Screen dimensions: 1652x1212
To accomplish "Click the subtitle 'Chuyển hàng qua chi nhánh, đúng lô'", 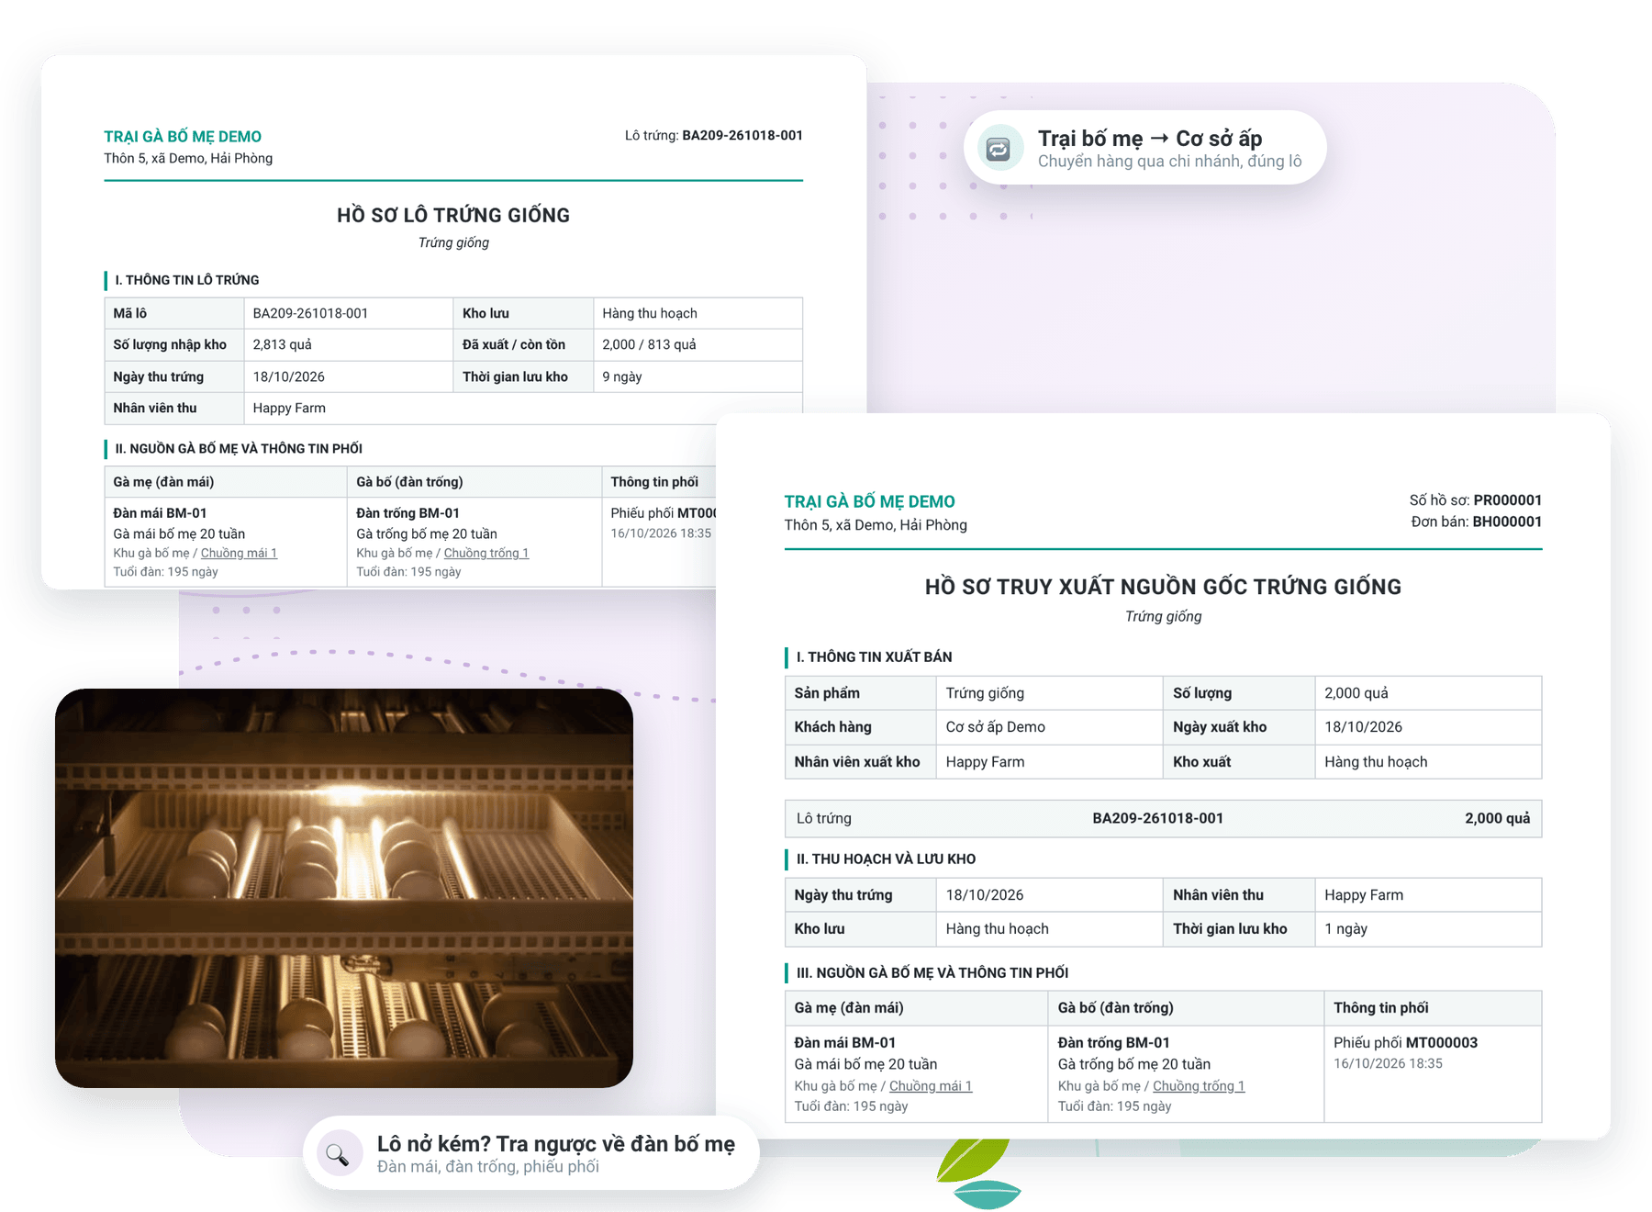I will point(1169,162).
